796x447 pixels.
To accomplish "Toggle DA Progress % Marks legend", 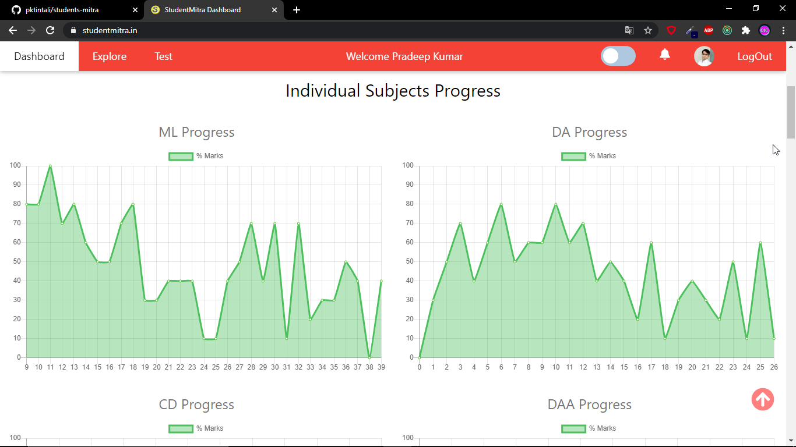I will (589, 156).
